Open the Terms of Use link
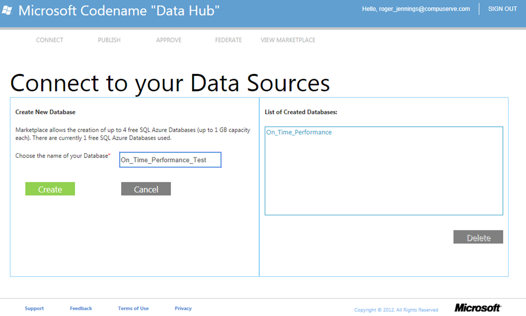 [x=133, y=308]
